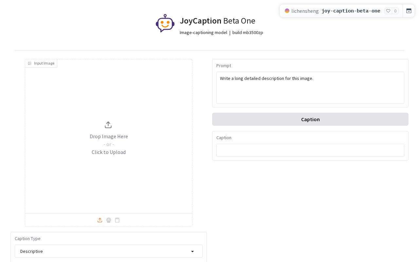Image resolution: width=419 pixels, height=262 pixels.
Task: Focus the Caption output field
Action: pyautogui.click(x=310, y=150)
